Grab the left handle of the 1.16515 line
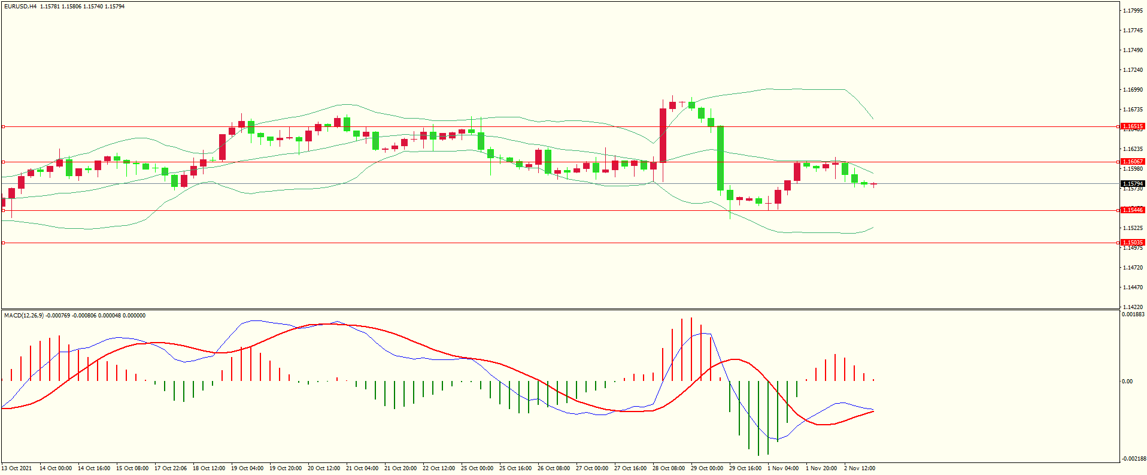This screenshot has height=475, width=1147. (3, 126)
